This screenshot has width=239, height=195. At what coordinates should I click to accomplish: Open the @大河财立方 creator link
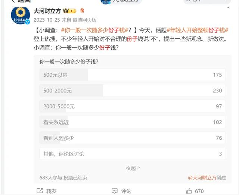pyautogui.click(x=202, y=177)
